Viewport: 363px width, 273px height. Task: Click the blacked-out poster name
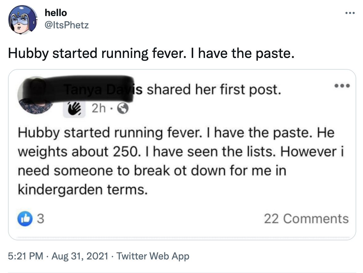pos(98,89)
